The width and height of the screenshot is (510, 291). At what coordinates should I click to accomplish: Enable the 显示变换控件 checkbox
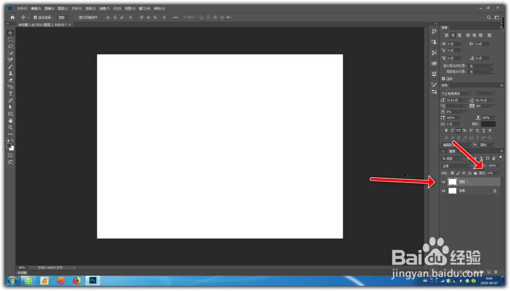76,17
